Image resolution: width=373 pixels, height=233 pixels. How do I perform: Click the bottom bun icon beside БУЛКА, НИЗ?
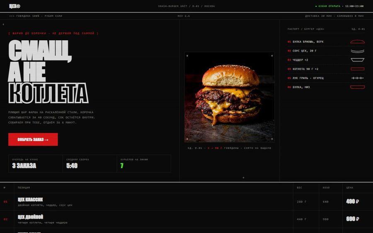coord(357,87)
